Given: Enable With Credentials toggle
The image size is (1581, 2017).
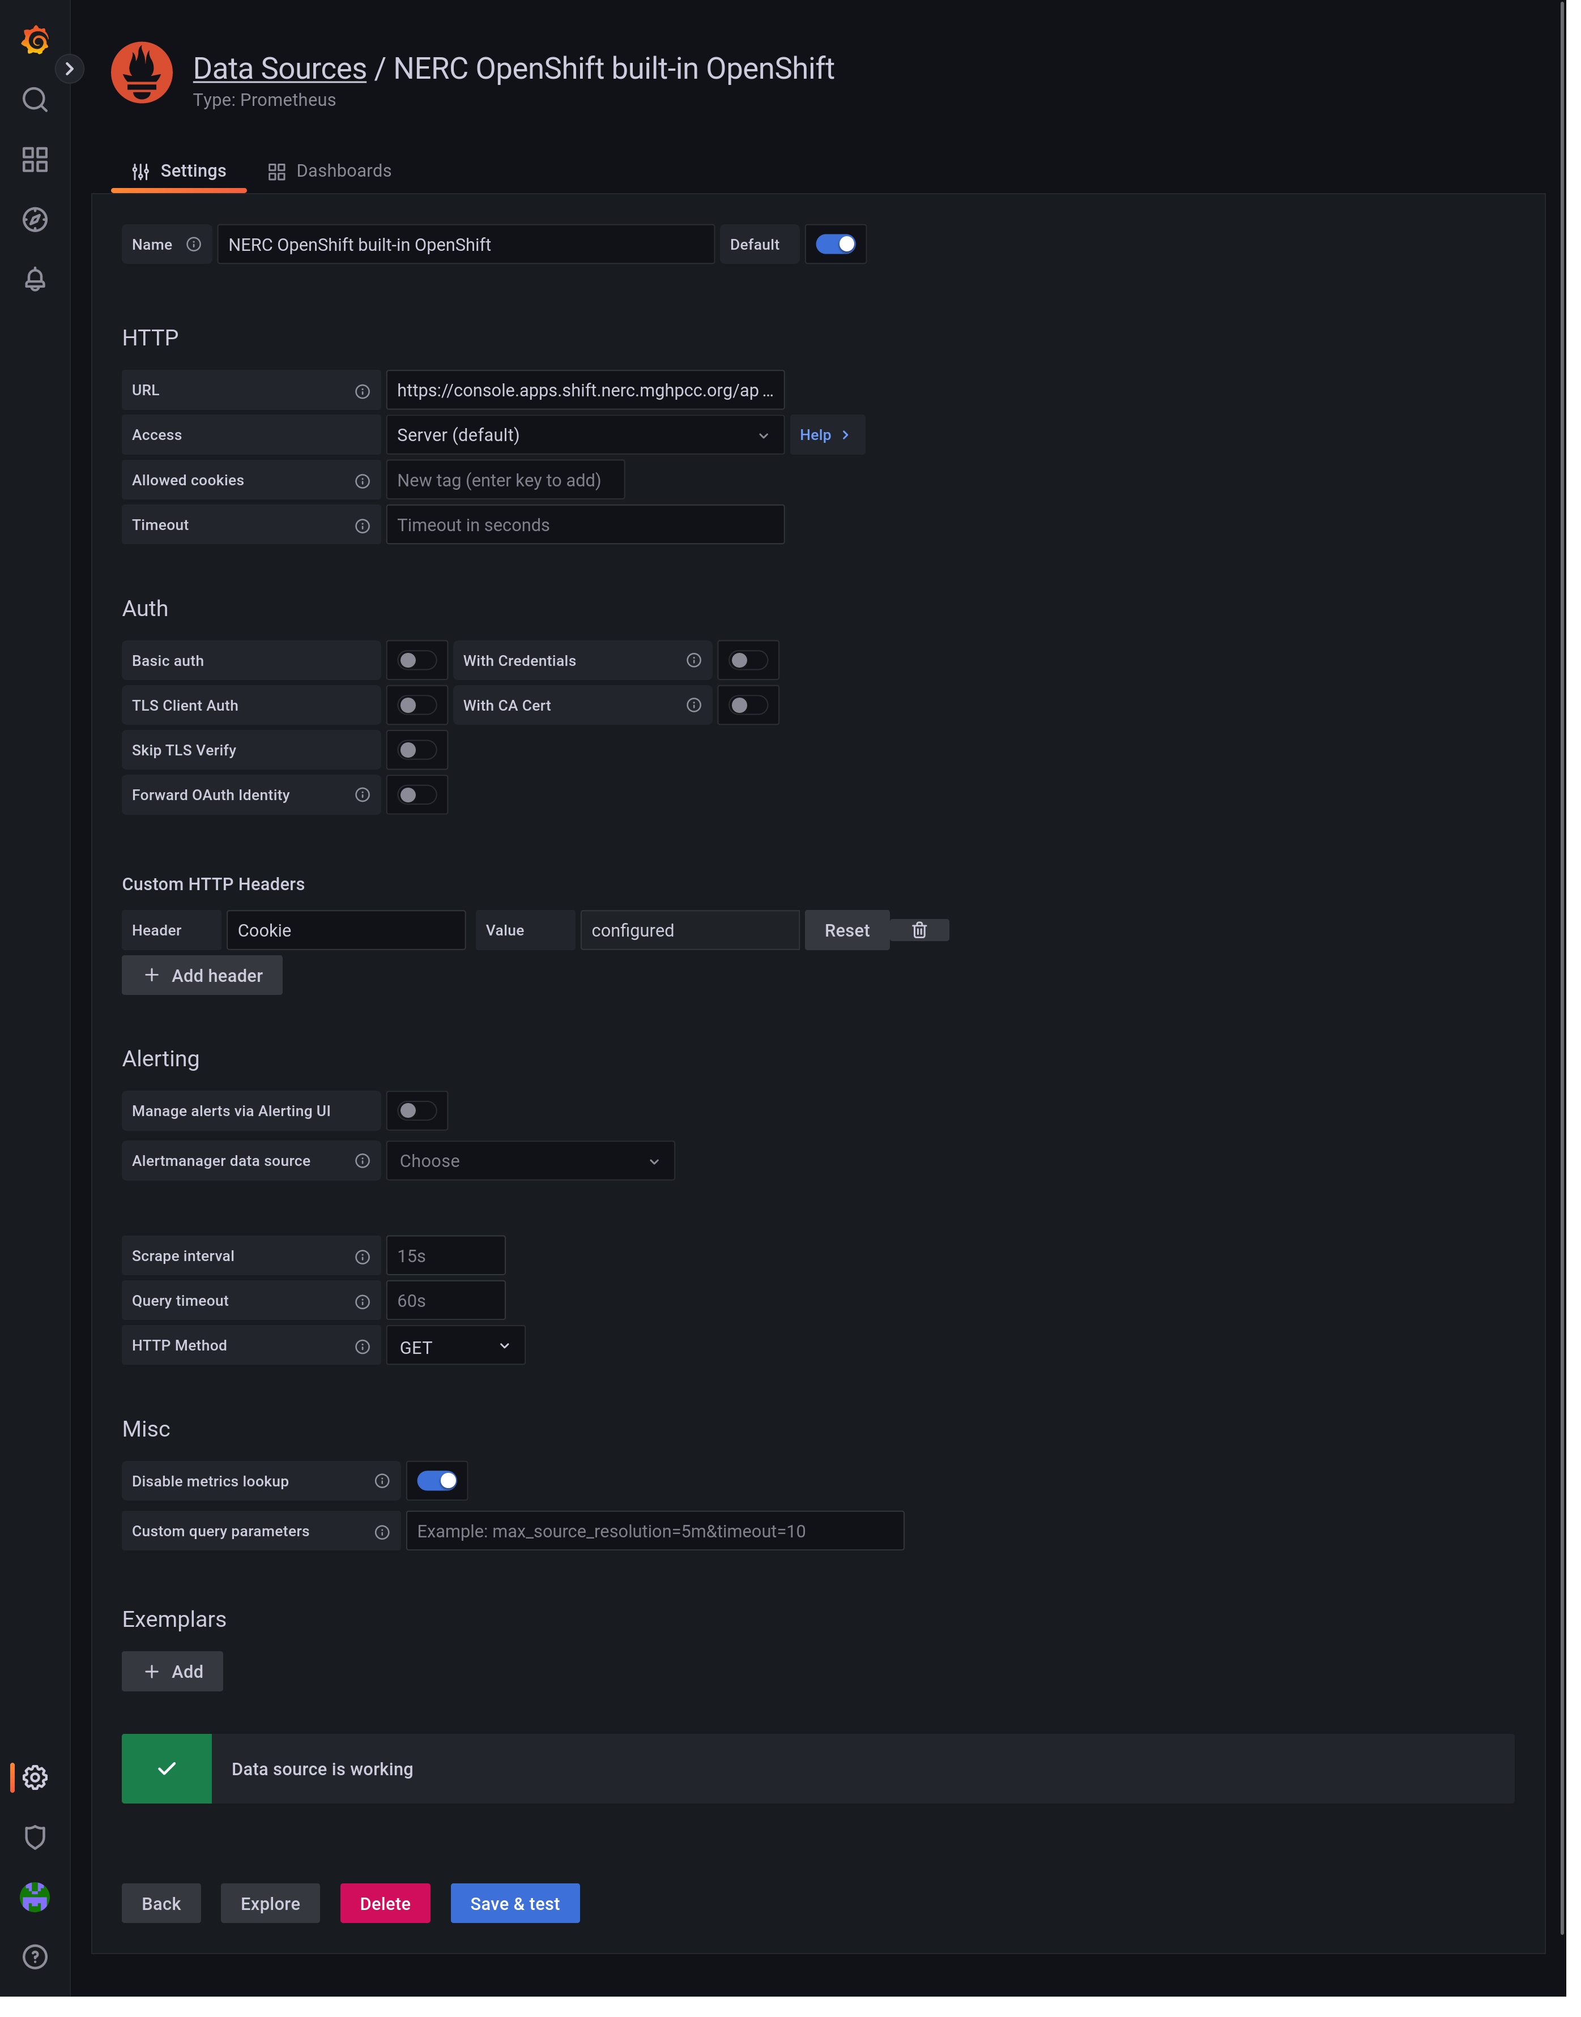Looking at the screenshot, I should [755, 666].
